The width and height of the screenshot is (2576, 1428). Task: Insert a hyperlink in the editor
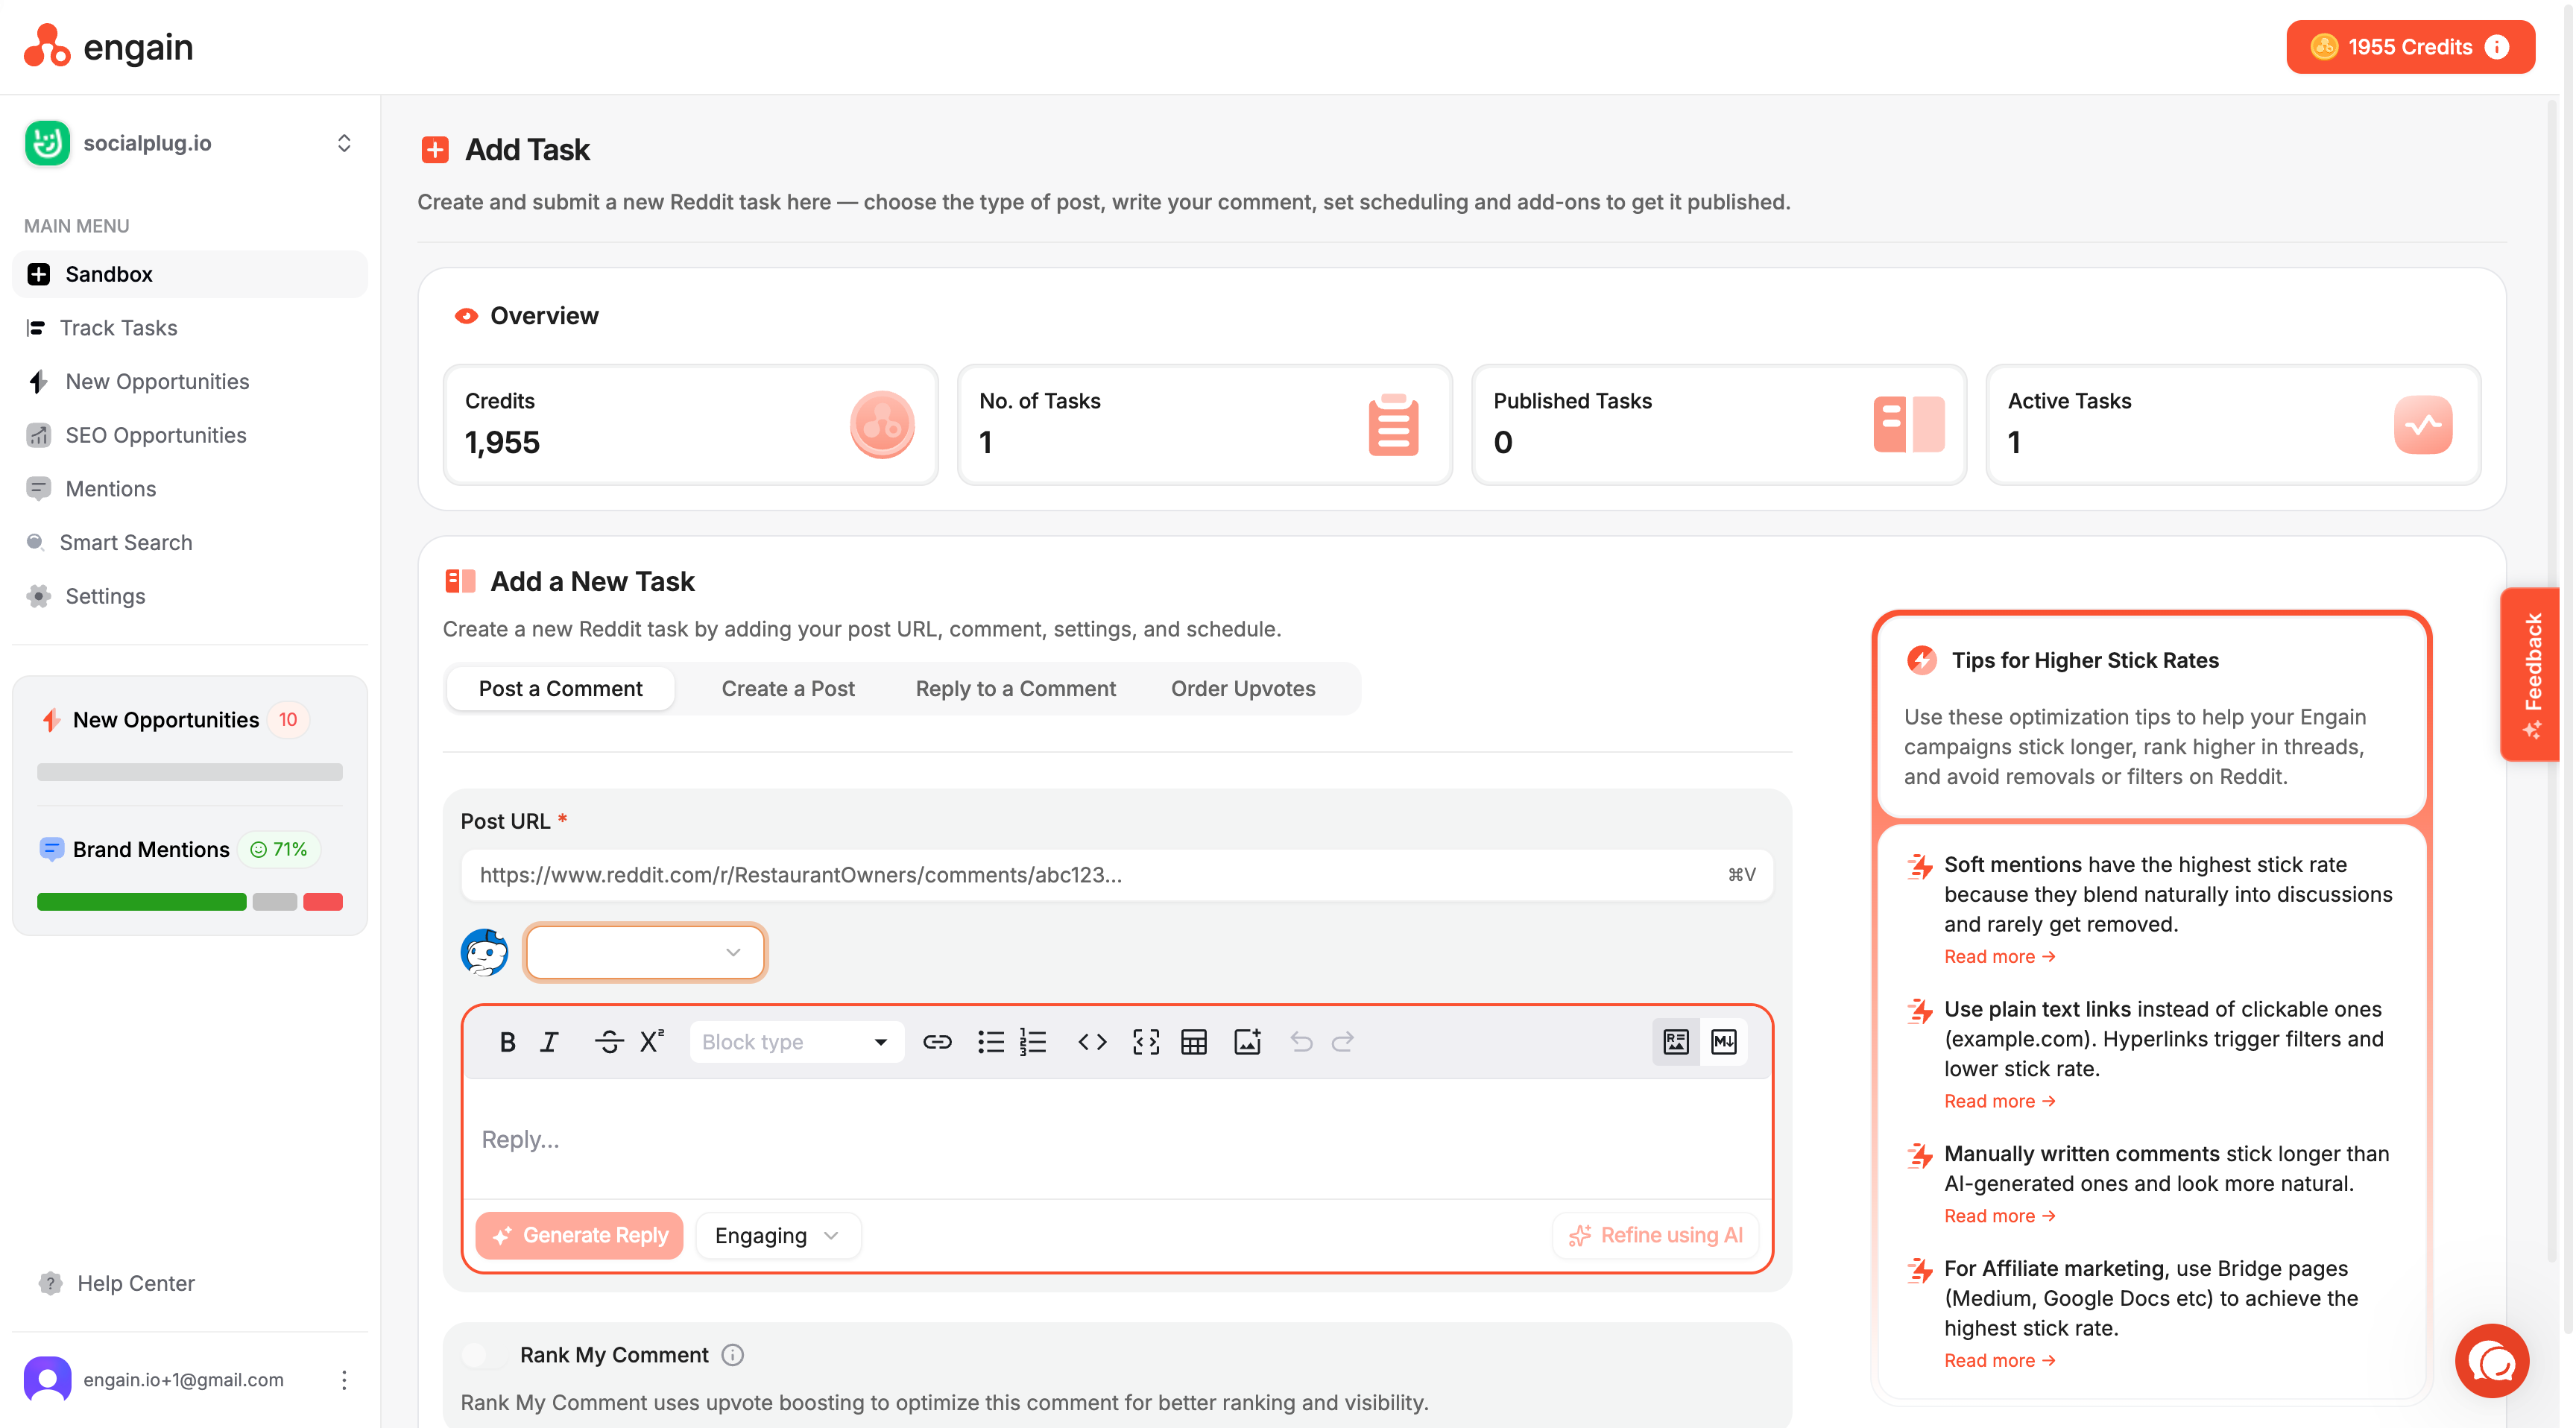point(937,1042)
